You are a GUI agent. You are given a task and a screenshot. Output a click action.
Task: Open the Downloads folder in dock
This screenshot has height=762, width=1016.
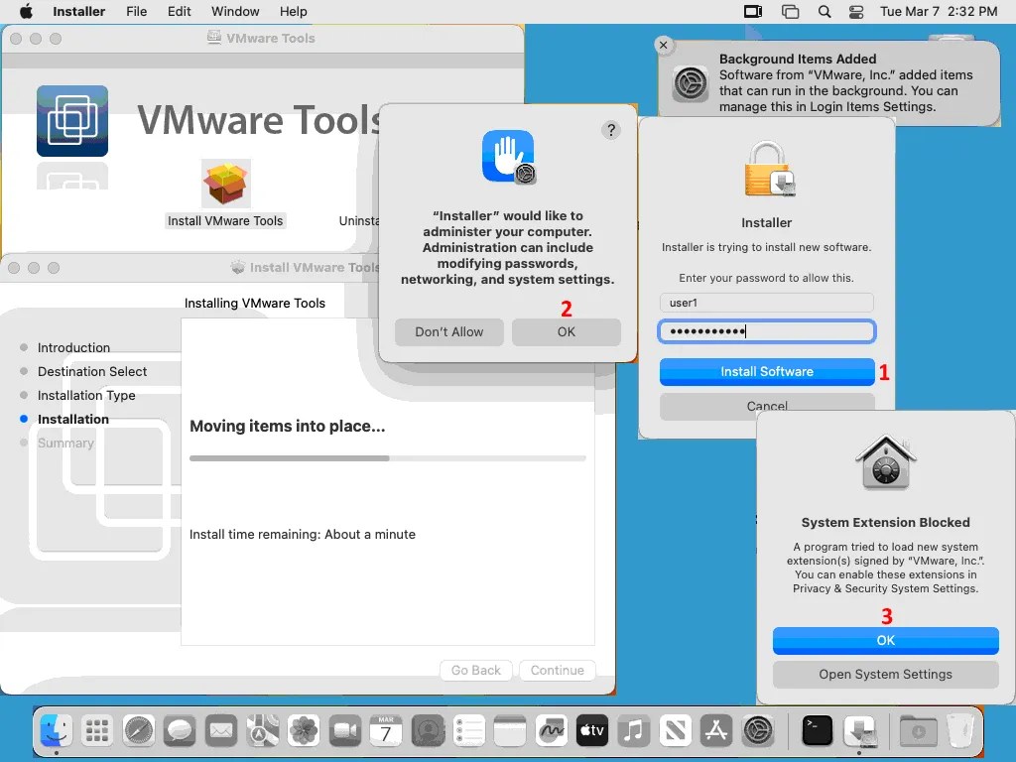(918, 731)
